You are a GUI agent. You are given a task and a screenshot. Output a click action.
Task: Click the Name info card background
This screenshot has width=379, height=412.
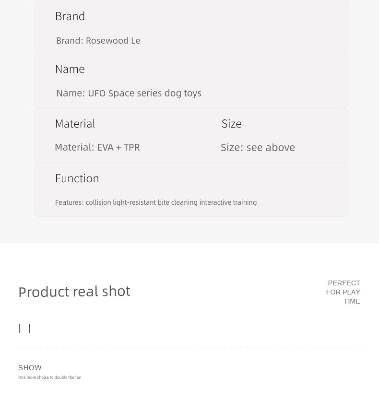[x=191, y=82]
